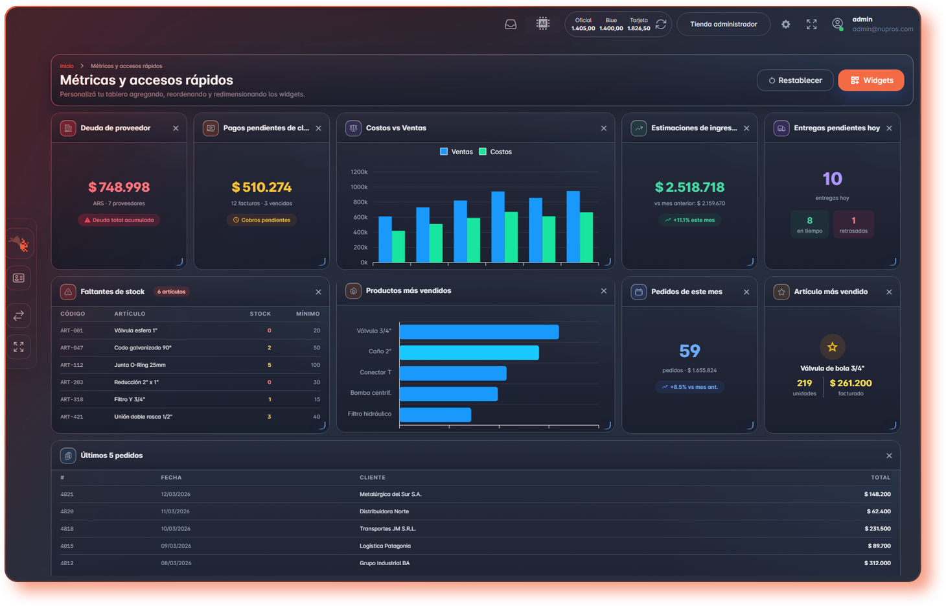946x606 pixels.
Task: Click the app logo in left sidebar
Action: point(19,244)
